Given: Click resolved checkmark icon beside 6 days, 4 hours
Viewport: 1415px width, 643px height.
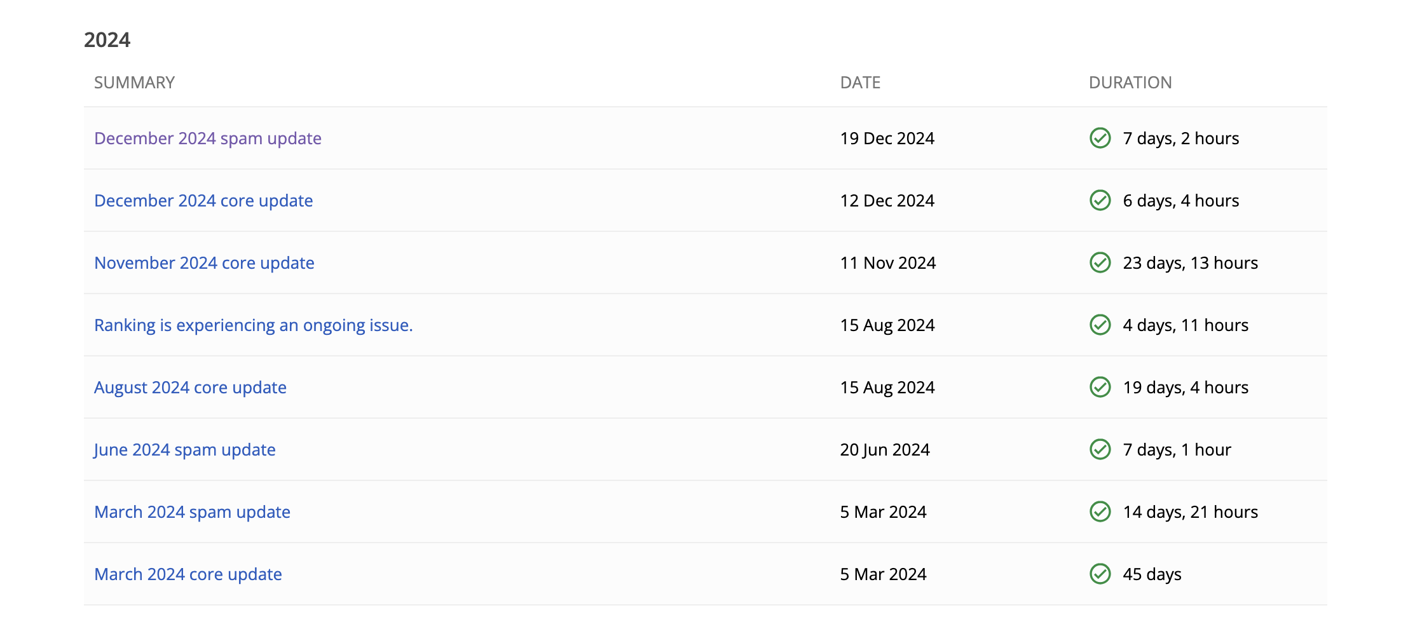Looking at the screenshot, I should 1100,200.
